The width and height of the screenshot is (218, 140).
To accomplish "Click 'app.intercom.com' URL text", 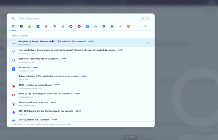I will click(x=26, y=71).
